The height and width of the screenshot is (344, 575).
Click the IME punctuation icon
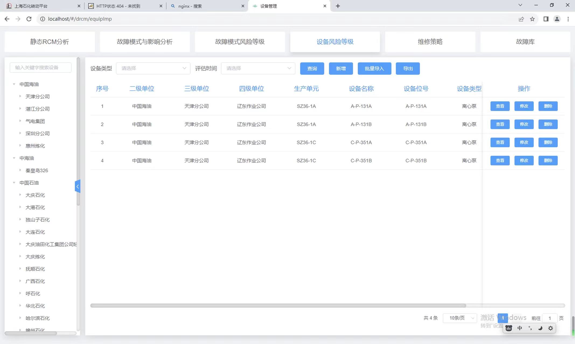[x=530, y=328]
